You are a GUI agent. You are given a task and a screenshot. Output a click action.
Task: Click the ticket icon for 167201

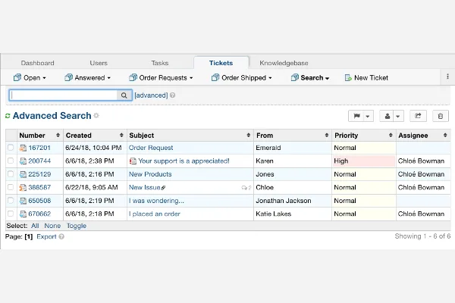tap(23, 148)
